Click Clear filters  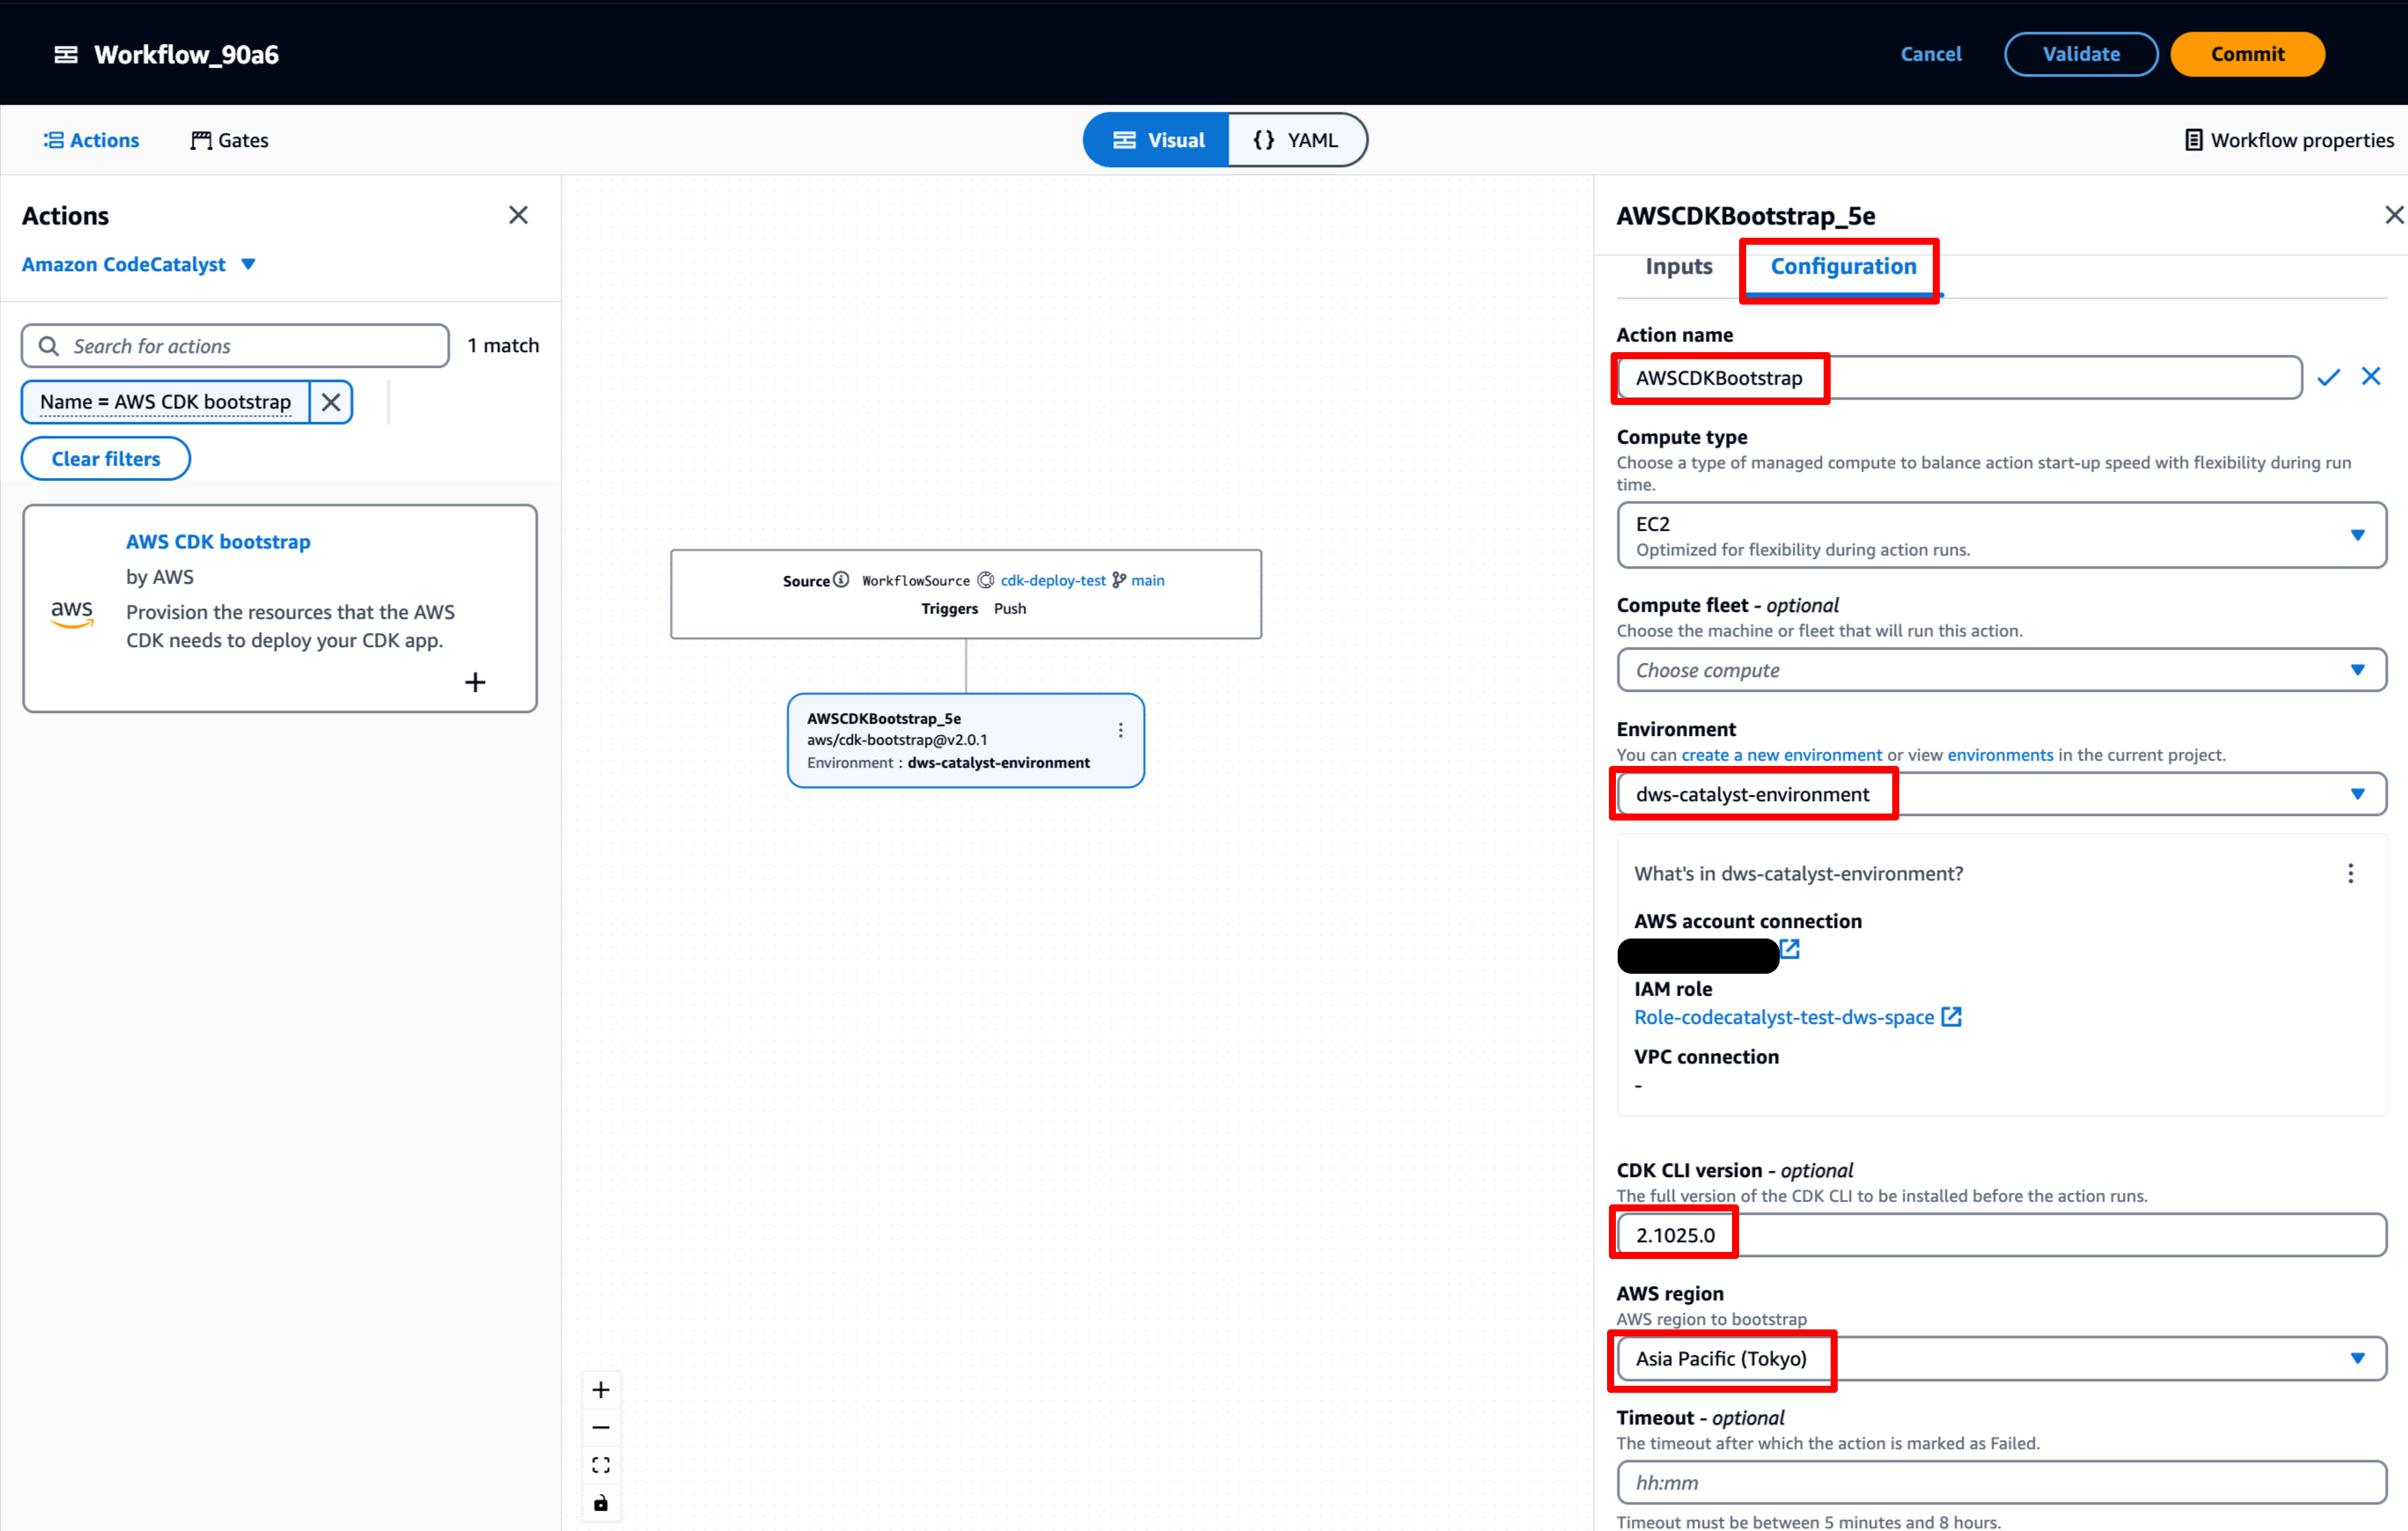coord(106,458)
